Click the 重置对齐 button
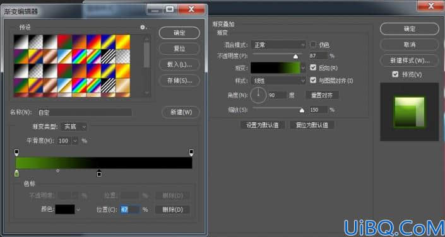The width and height of the screenshot is (445, 237). tap(322, 95)
